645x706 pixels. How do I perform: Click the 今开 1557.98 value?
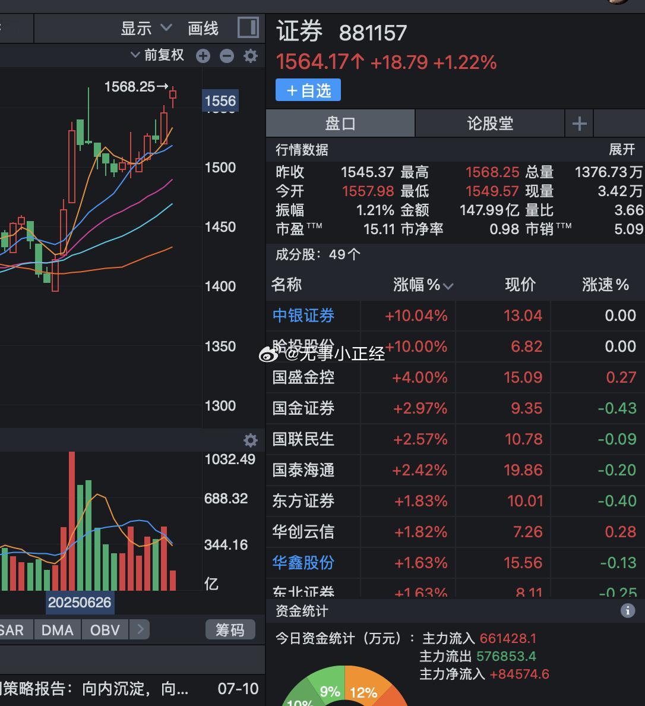[368, 191]
